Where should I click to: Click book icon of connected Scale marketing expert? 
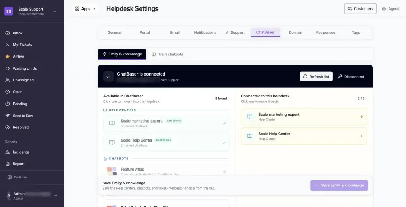pos(250,117)
